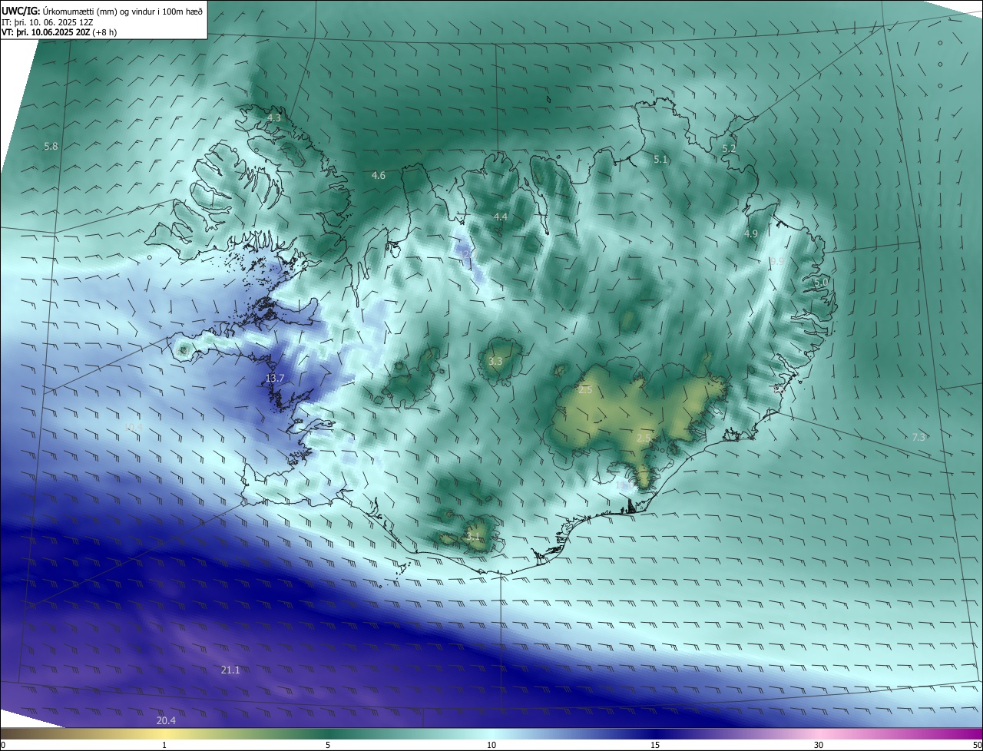Image resolution: width=983 pixels, height=751 pixels.
Task: Click the 4.4 value label on the map
Action: (500, 217)
